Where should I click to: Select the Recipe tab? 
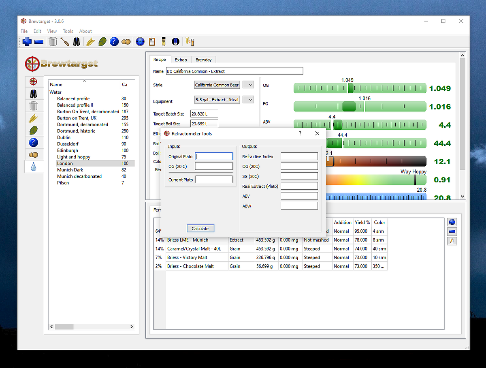click(160, 59)
